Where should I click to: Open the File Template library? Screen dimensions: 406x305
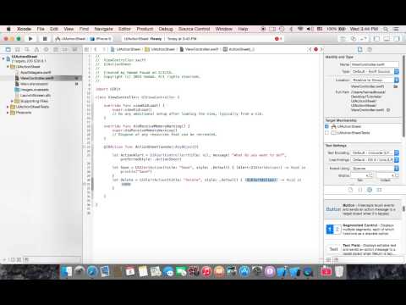pos(350,190)
